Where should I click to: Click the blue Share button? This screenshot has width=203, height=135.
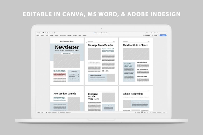163,35
